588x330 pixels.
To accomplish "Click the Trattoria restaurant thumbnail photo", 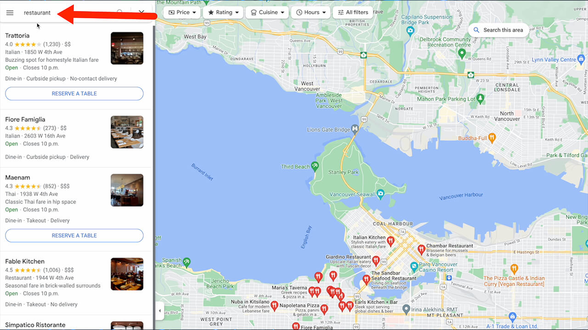I will pos(127,48).
